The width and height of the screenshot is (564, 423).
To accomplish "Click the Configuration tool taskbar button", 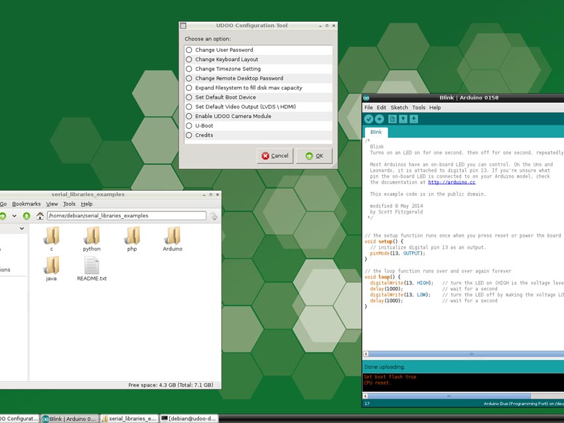I will point(19,418).
